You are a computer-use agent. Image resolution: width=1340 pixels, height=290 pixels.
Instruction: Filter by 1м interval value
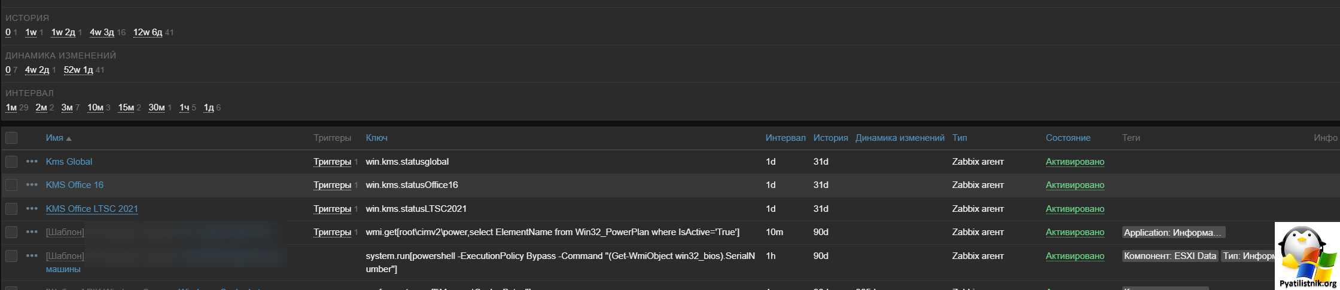point(11,107)
